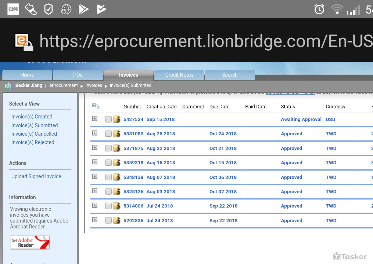Open the Invoice(s) Rejected view
The width and height of the screenshot is (373, 264).
[33, 142]
